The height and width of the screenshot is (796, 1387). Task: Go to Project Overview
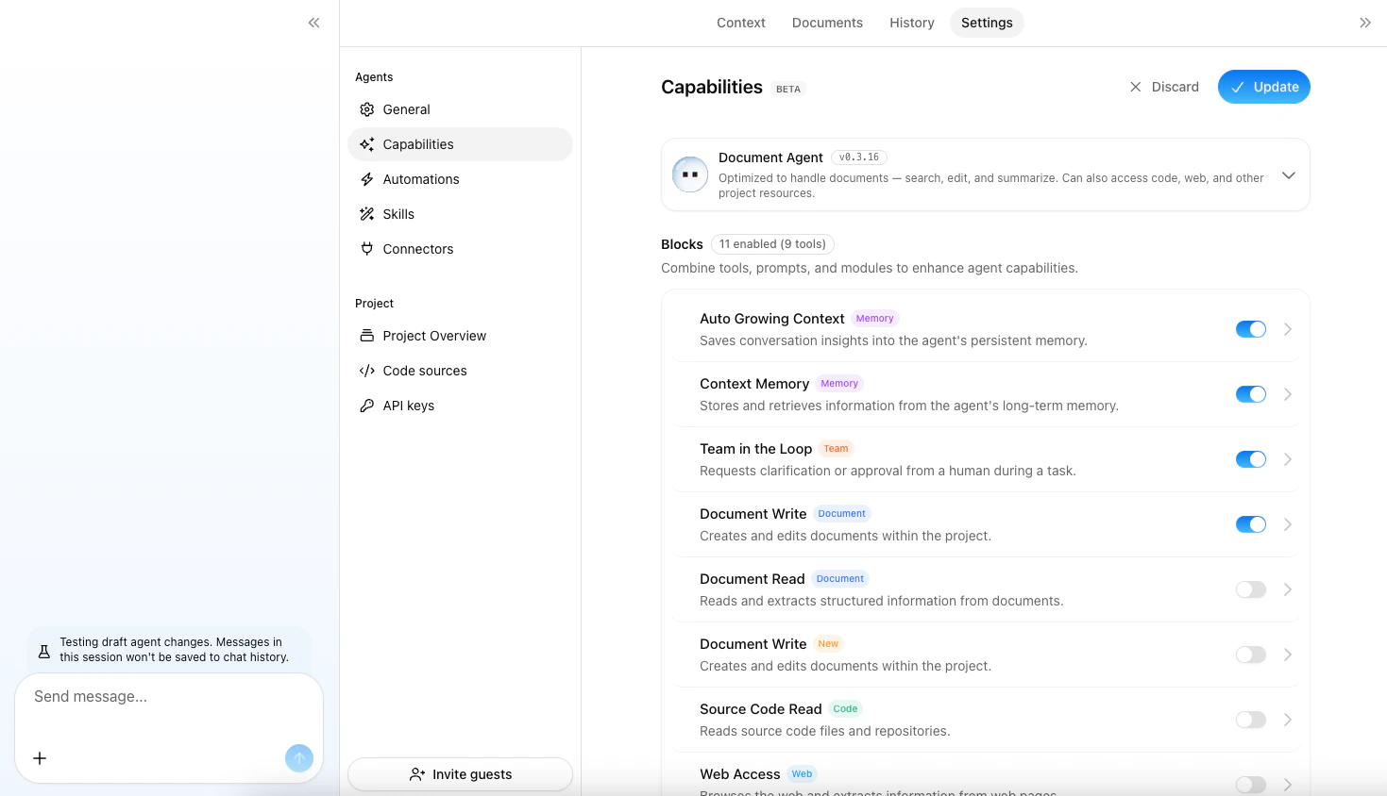[x=460, y=336]
